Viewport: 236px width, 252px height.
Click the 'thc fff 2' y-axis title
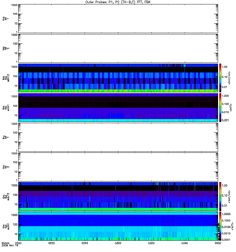[x=6, y=167]
